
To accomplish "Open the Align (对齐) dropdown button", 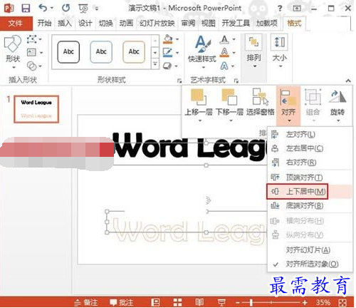I will [x=288, y=106].
